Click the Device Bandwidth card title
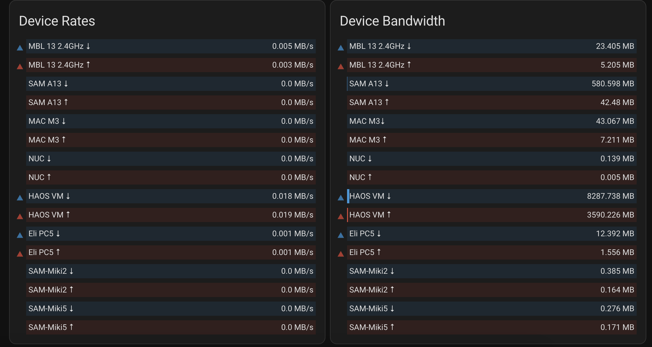The width and height of the screenshot is (652, 347). [x=392, y=21]
